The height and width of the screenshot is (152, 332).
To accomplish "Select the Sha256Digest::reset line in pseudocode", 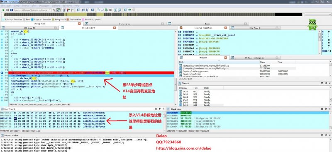I will click(x=40, y=75).
